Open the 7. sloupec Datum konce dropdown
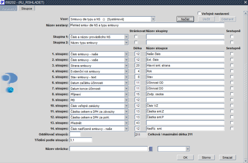The image size is (248, 163). 126,88
